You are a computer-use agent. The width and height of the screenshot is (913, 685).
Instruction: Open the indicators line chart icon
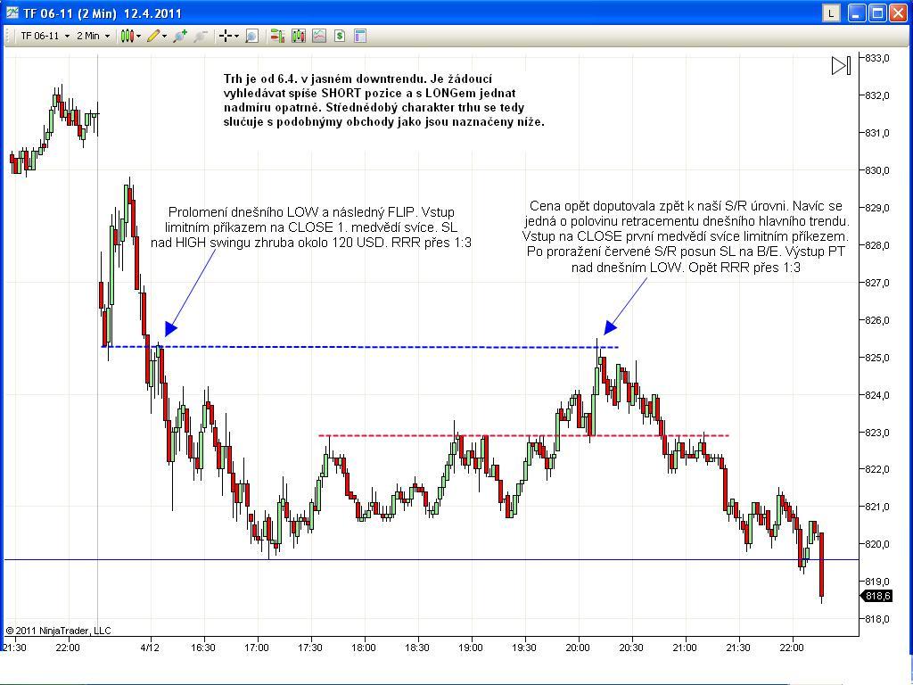click(319, 36)
